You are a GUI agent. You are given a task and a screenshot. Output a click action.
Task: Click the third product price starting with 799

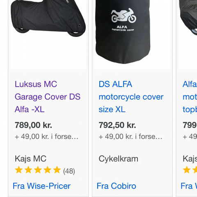click(190, 125)
